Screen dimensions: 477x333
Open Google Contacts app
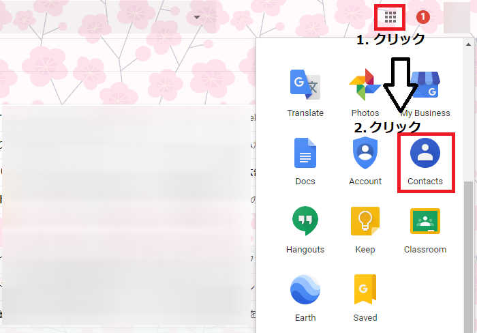(x=425, y=161)
